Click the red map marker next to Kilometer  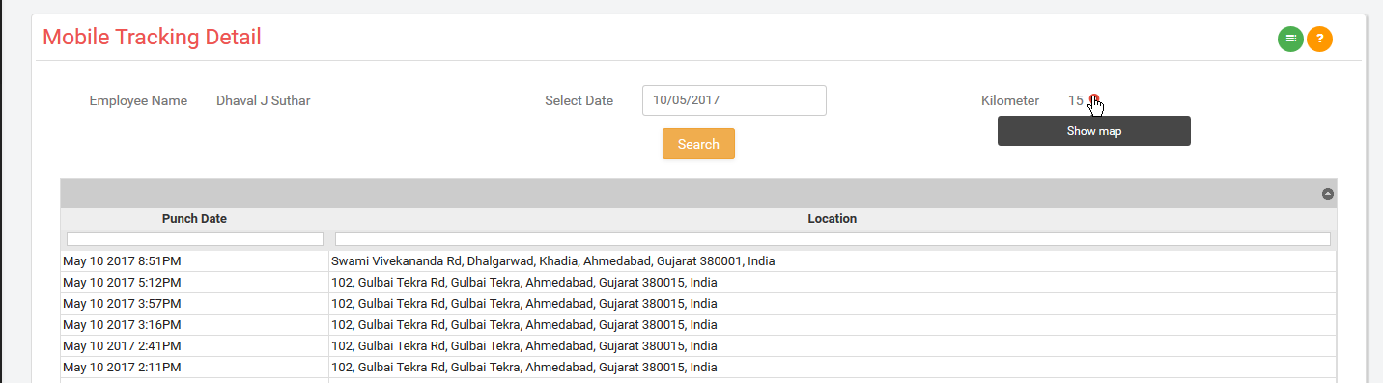coord(1093,100)
